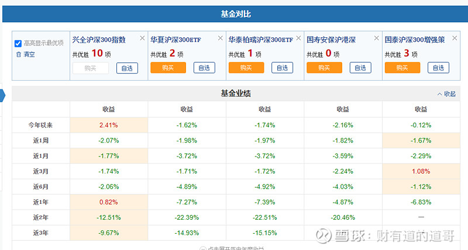
Task: Click the -22.51% 近2年 value
Action: click(265, 217)
